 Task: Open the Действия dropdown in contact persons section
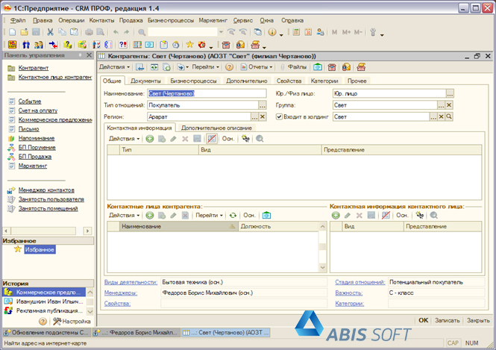124,215
